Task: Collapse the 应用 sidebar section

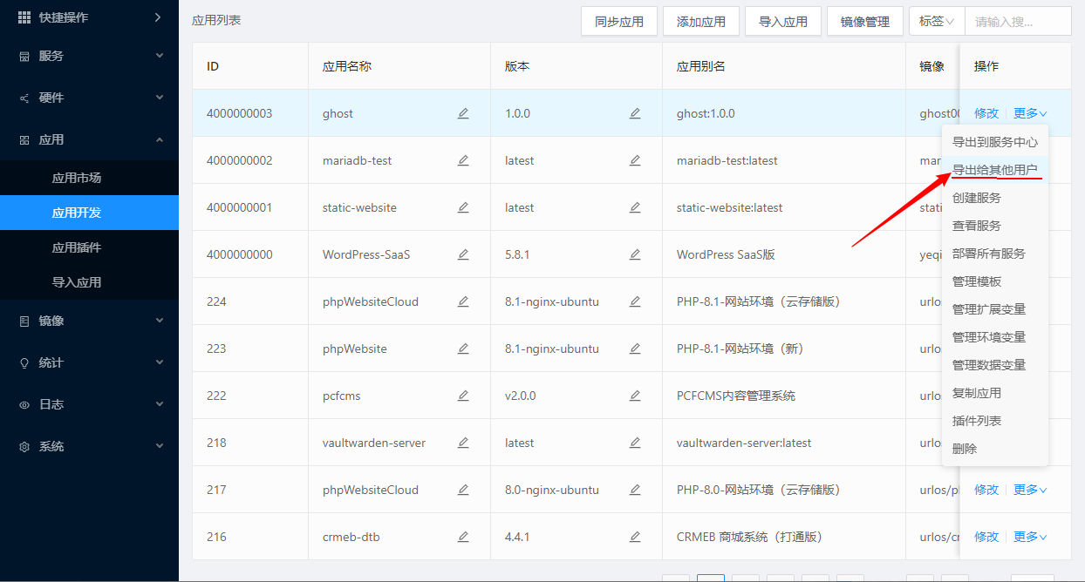Action: [89, 139]
